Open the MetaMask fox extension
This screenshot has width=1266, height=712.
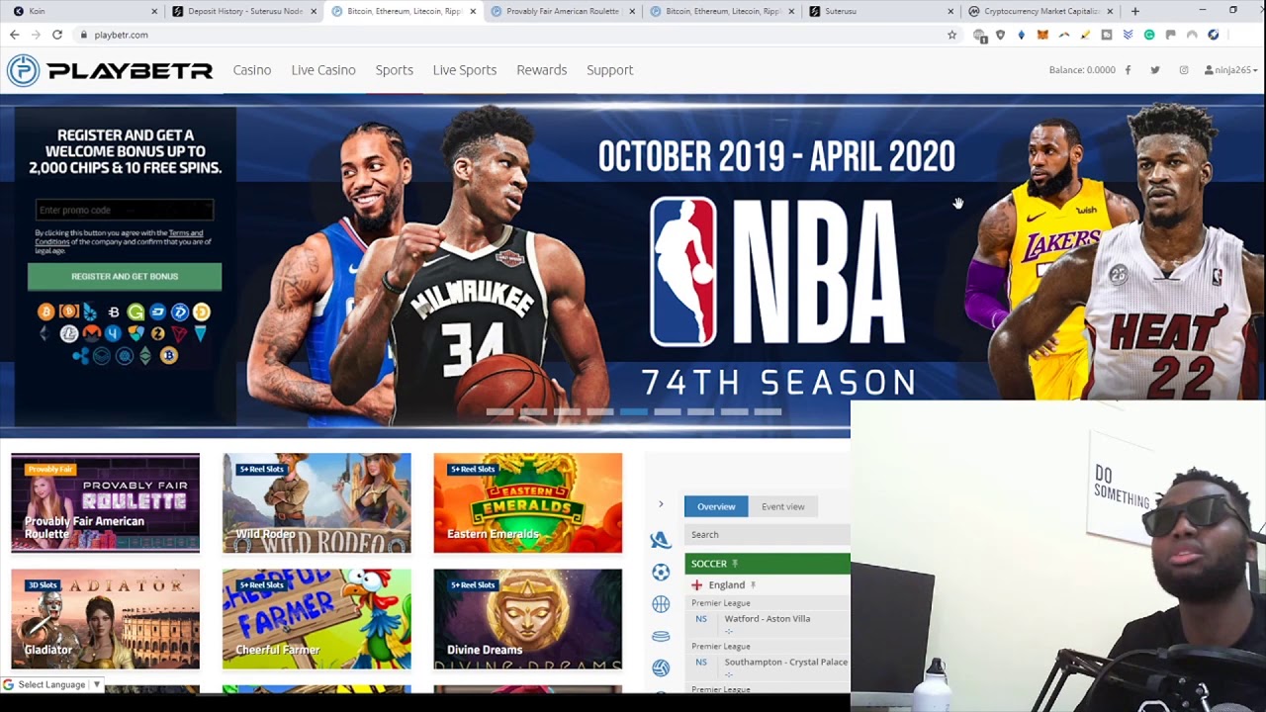pyautogui.click(x=1042, y=35)
